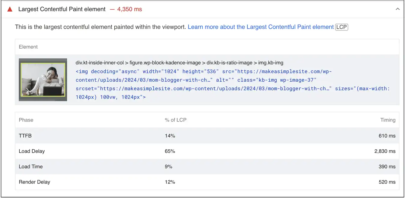Click the % of LCP column header
Screen dimensions: 405x198
175,120
